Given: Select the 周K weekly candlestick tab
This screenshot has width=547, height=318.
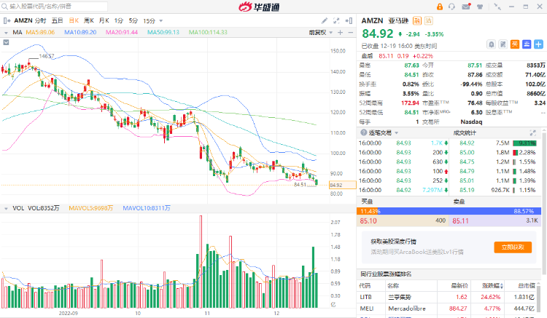Looking at the screenshot, I should point(89,20).
